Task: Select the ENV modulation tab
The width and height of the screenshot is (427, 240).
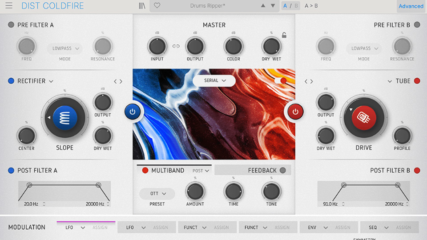Action: click(317, 228)
